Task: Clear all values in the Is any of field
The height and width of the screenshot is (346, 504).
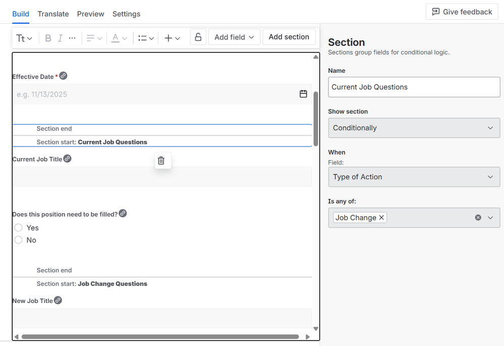Action: point(477,217)
